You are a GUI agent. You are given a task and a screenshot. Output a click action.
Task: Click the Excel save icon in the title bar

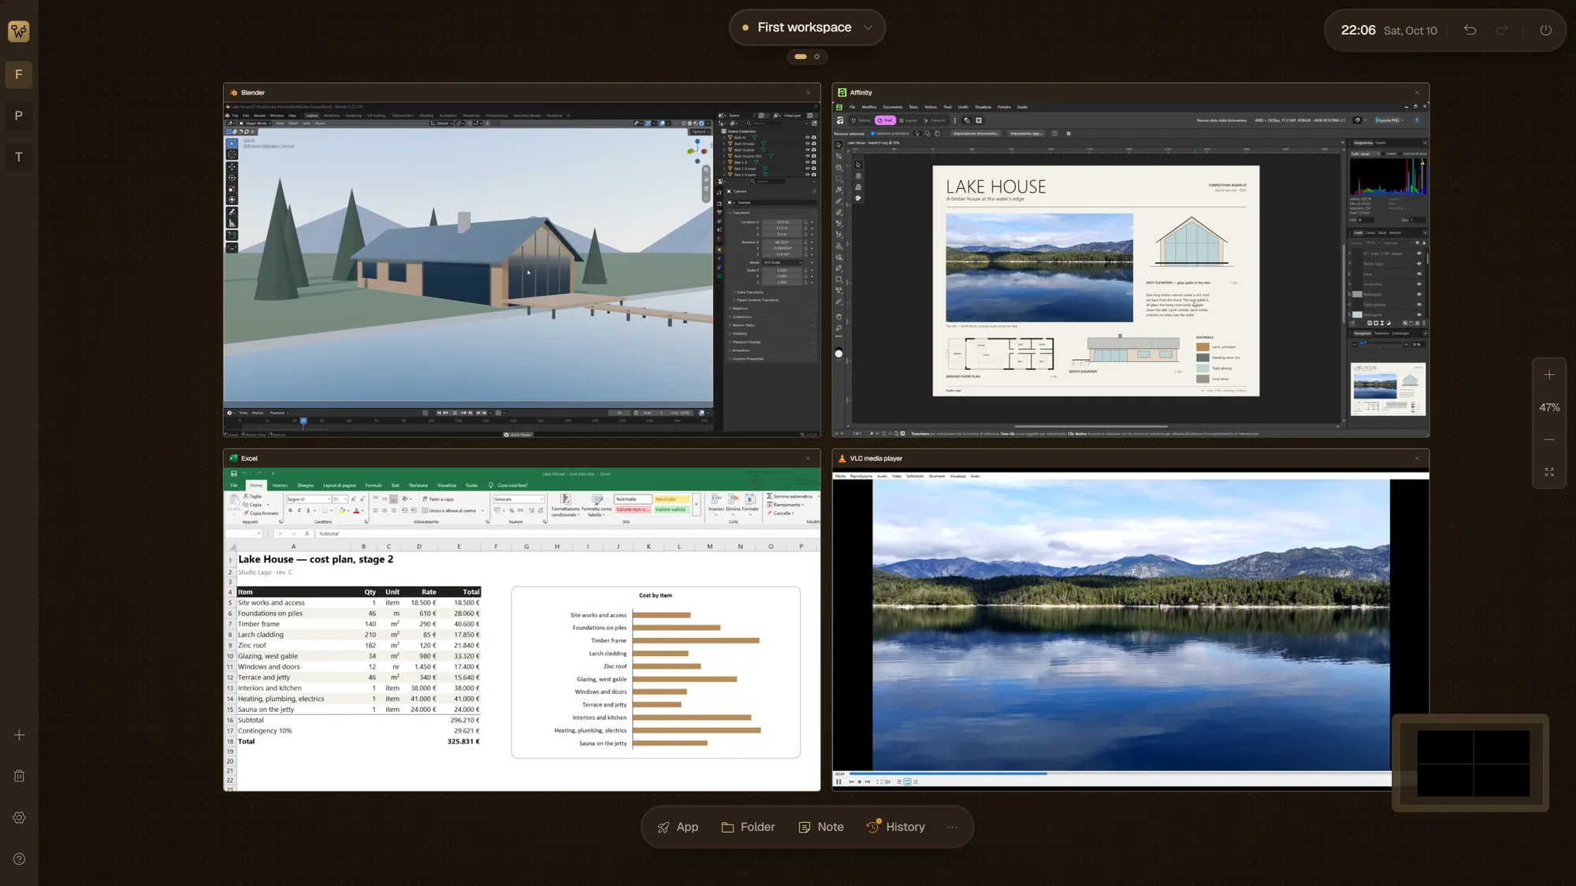pyautogui.click(x=233, y=473)
